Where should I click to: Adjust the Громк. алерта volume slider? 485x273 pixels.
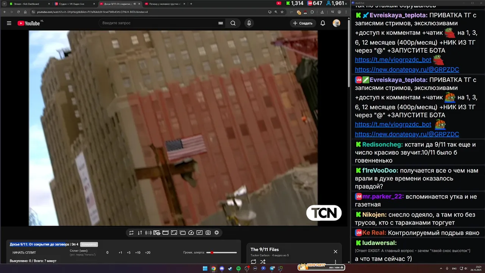221,253
